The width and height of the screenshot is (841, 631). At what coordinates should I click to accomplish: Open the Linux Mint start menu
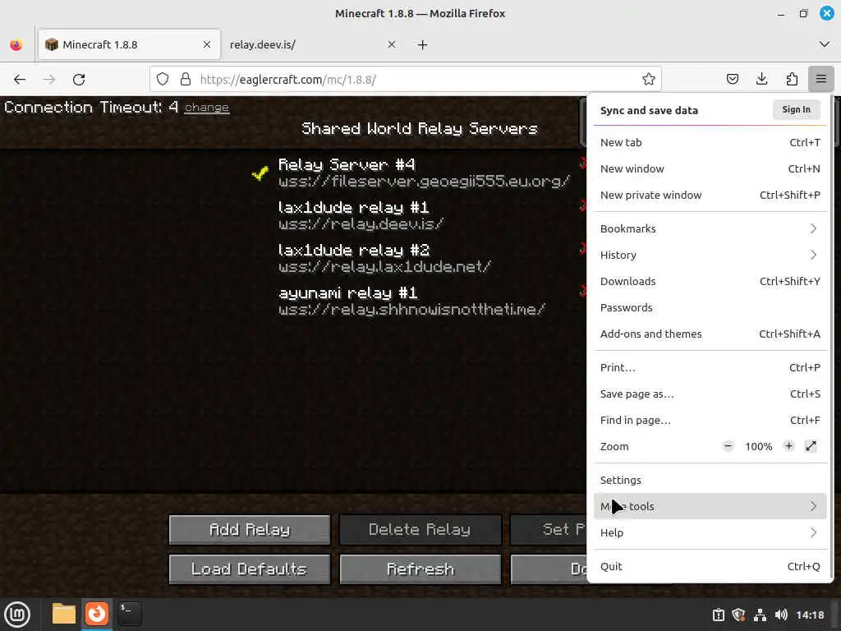(17, 615)
